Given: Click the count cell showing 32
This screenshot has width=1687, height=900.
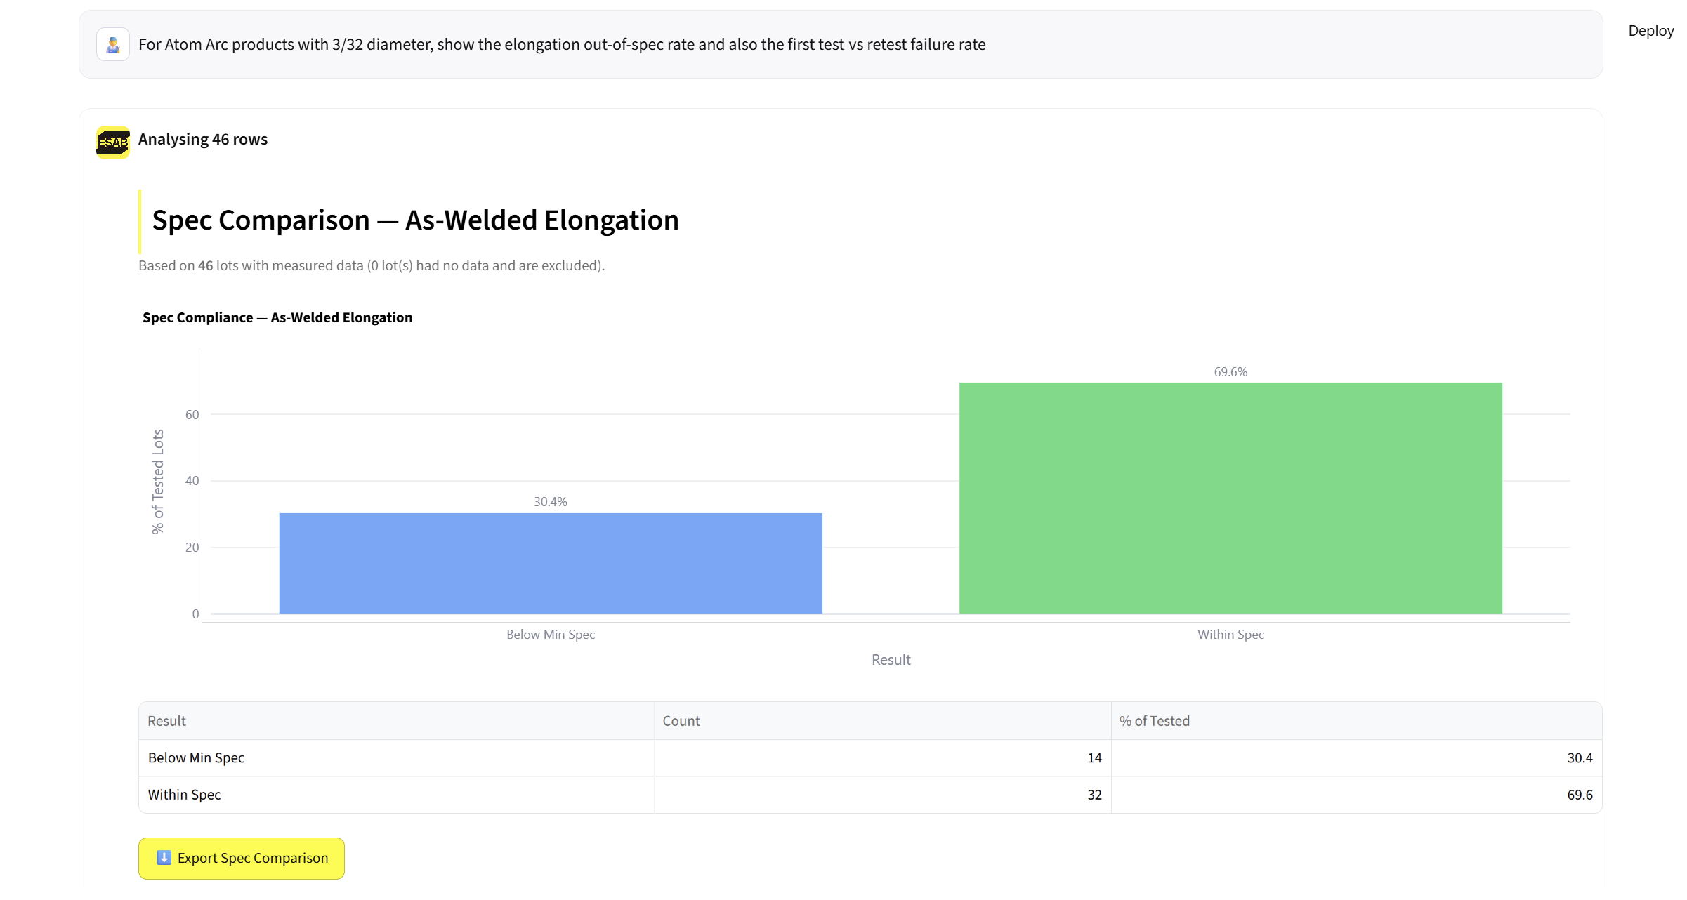Looking at the screenshot, I should (883, 795).
